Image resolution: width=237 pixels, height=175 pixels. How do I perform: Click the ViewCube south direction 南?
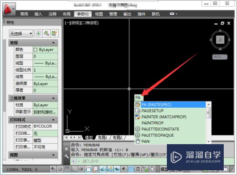pyautogui.click(x=220, y=49)
